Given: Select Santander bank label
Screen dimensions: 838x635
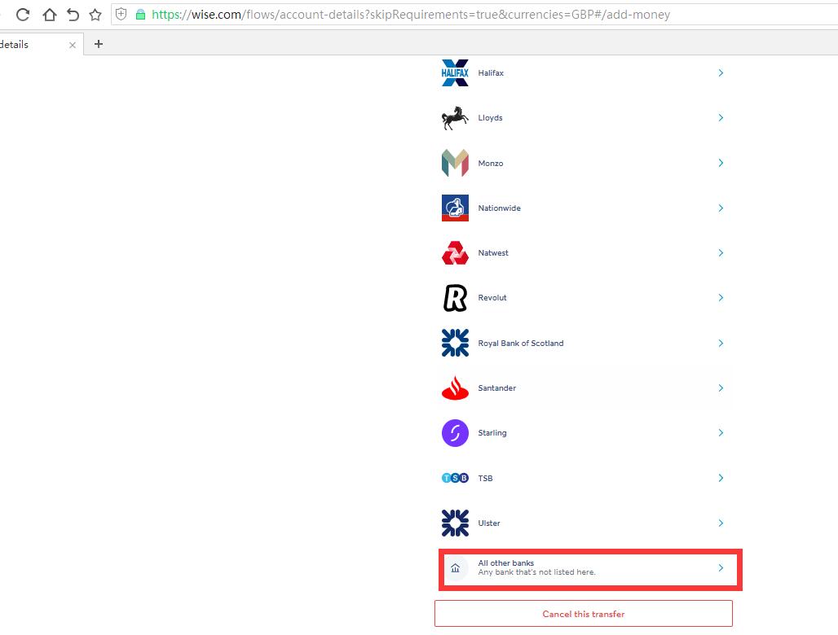Looking at the screenshot, I should click(x=497, y=388).
